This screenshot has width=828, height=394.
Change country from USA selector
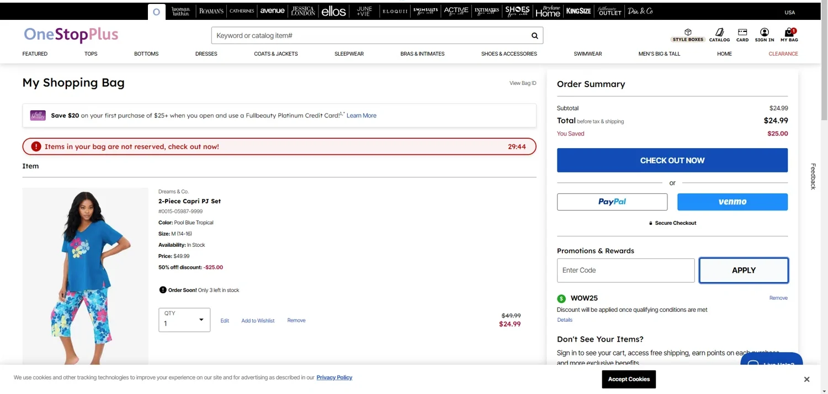tap(790, 12)
